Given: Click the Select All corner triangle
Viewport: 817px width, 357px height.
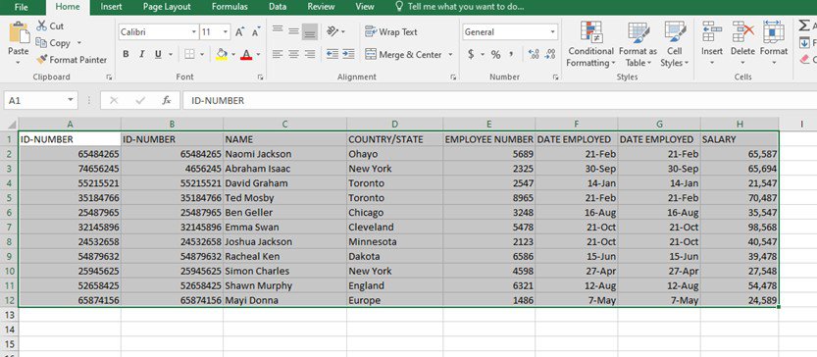Looking at the screenshot, I should point(12,125).
